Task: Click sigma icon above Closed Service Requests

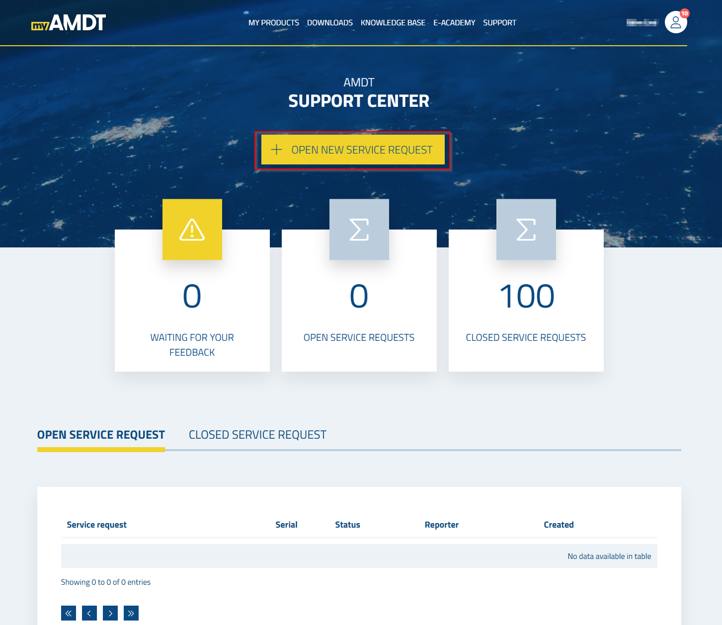Action: tap(526, 230)
